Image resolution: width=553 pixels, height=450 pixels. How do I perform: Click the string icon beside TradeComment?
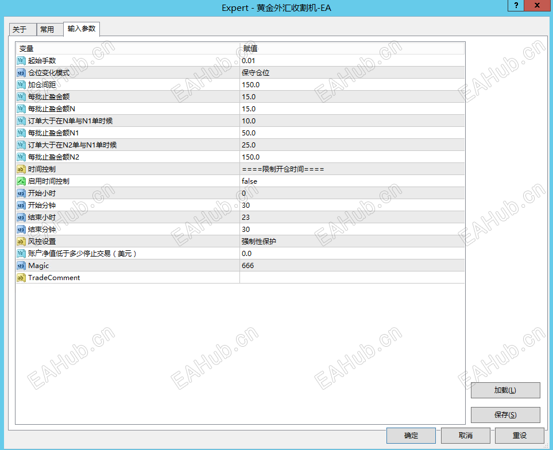point(21,278)
